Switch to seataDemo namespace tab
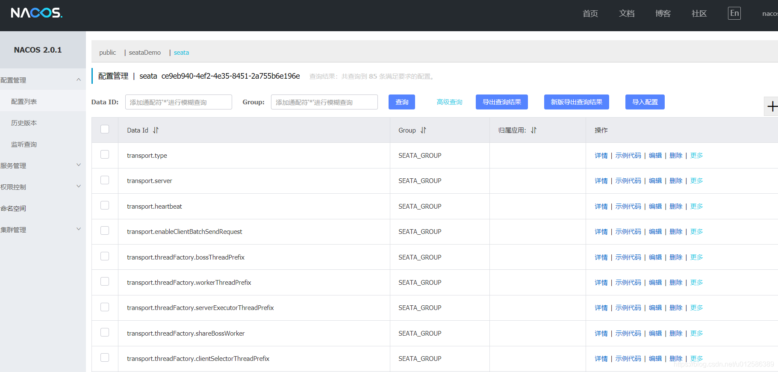 point(145,53)
